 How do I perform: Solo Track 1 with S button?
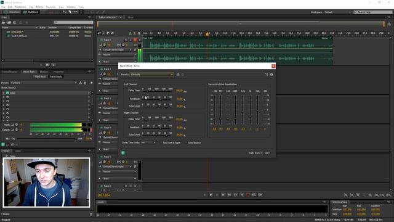131,40
